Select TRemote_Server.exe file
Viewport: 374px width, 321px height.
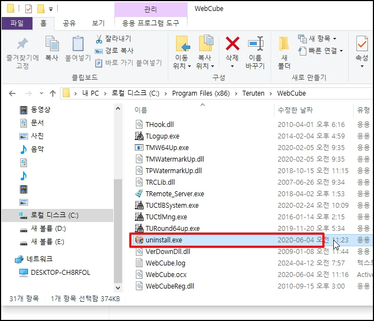coord(170,194)
